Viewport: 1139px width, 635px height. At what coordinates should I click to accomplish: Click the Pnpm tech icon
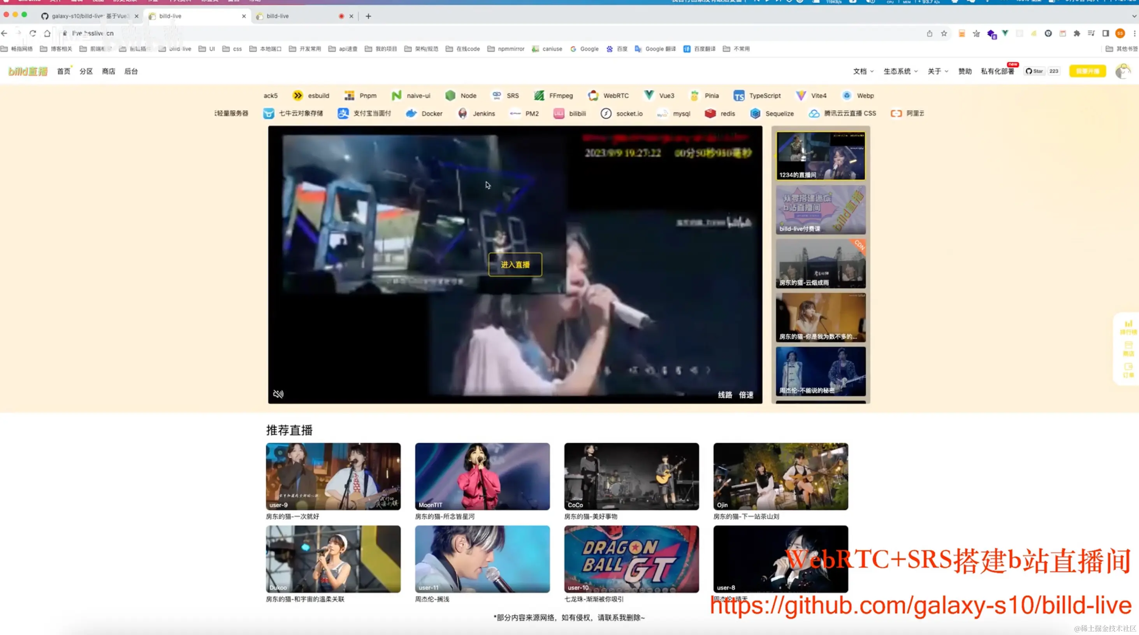point(349,95)
